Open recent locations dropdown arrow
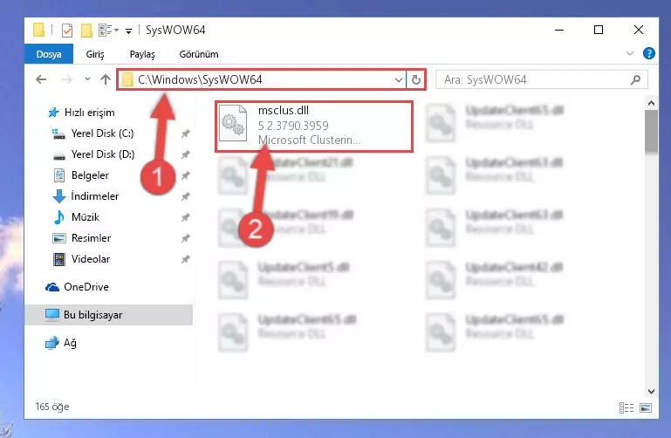 (x=87, y=79)
